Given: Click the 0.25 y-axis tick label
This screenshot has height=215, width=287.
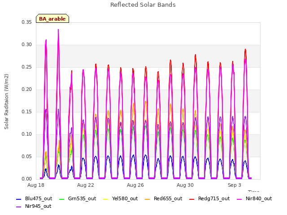Looking at the screenshot, I should (27, 67).
